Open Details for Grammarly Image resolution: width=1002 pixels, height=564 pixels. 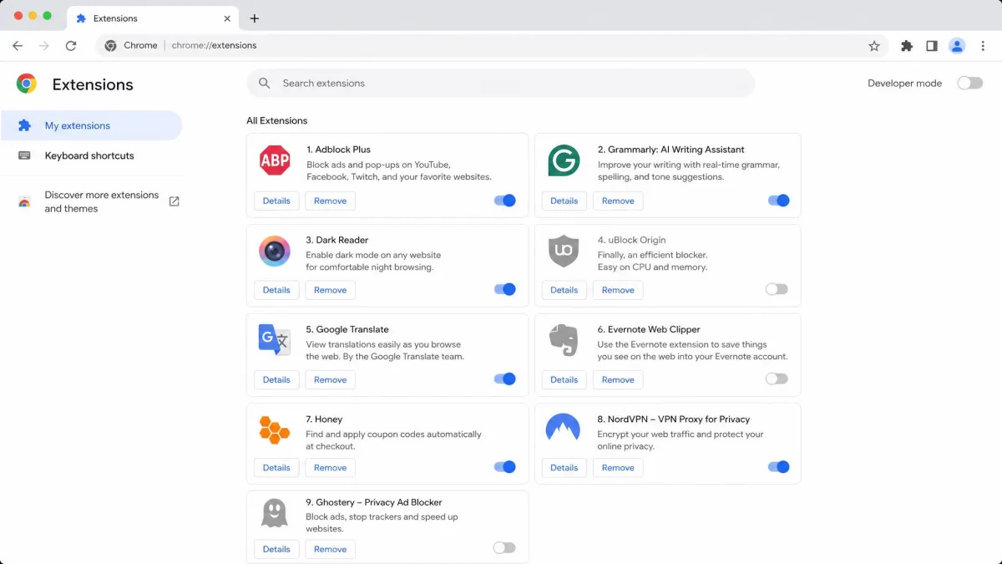[564, 201]
